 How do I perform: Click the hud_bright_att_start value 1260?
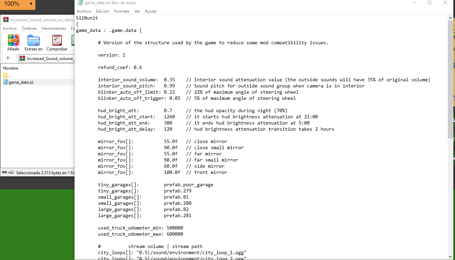click(169, 117)
